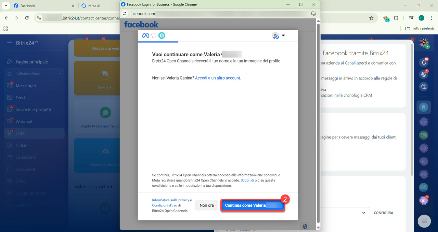Open the notifications bell in right bar
The width and height of the screenshot is (438, 232).
point(424,62)
